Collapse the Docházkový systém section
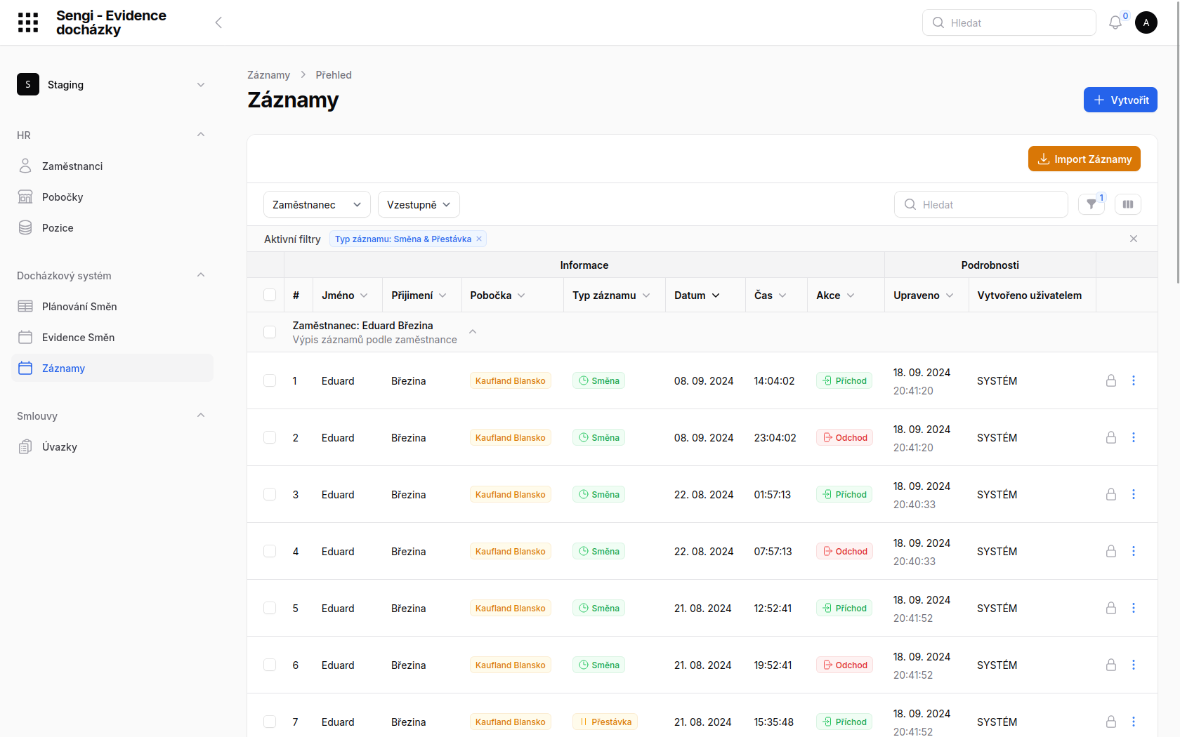 point(201,275)
